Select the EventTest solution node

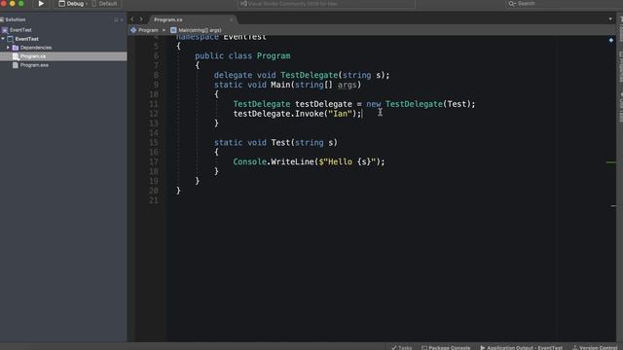pyautogui.click(x=17, y=30)
